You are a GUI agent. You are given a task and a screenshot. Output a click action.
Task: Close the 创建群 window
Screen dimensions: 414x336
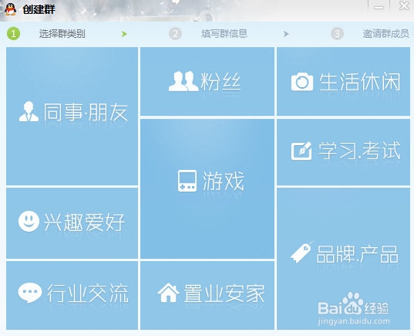coord(404,6)
